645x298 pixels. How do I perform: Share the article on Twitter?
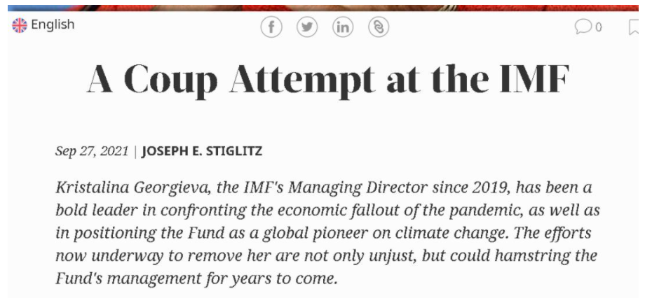point(307,27)
